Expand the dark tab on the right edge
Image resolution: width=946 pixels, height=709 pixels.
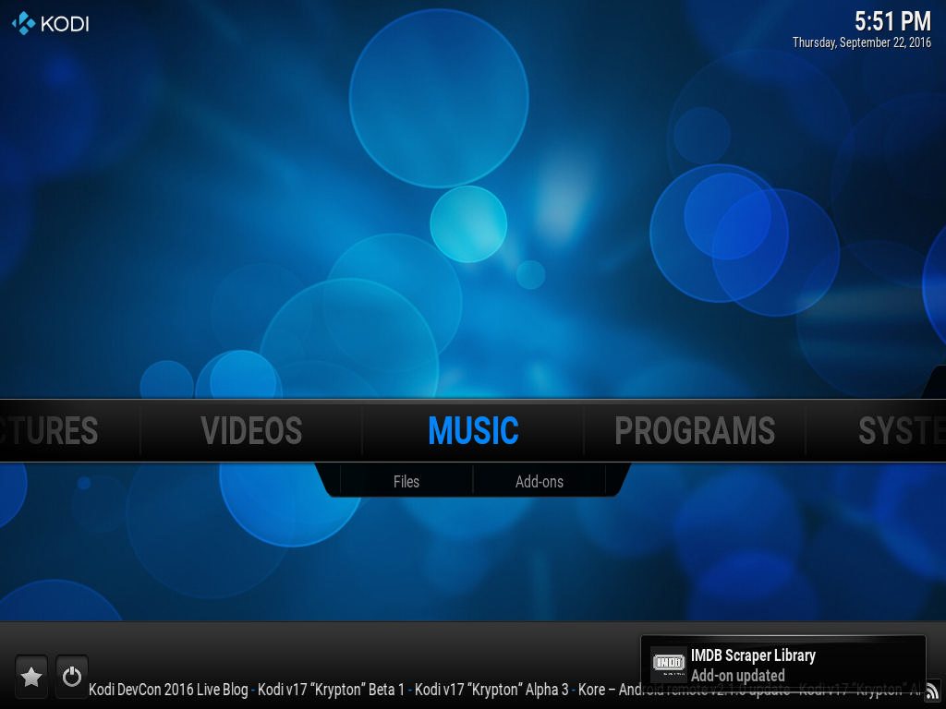click(936, 383)
